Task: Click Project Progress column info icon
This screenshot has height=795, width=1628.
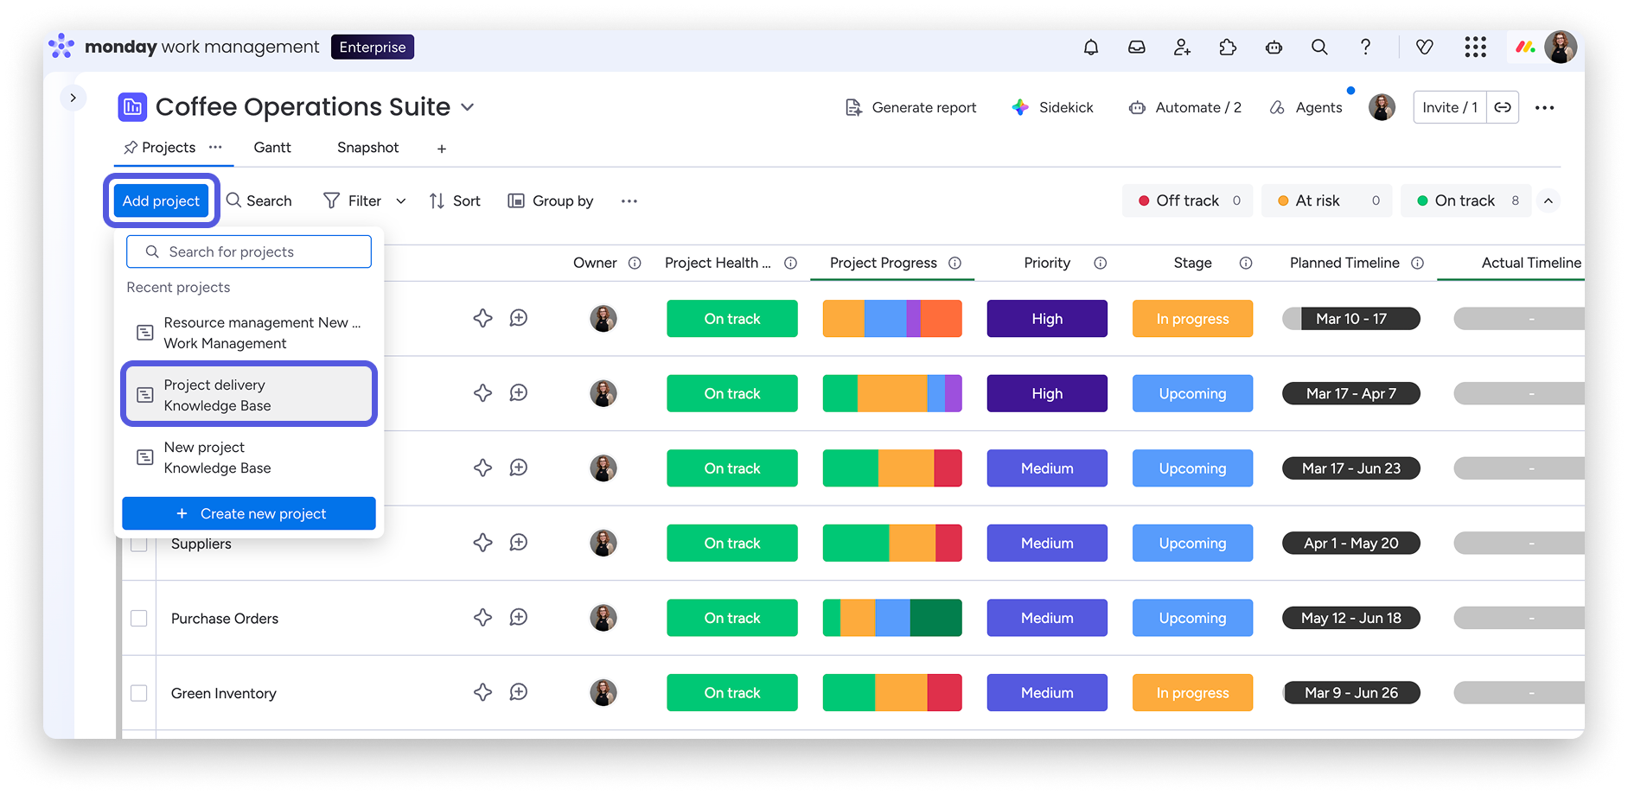Action: tap(954, 264)
